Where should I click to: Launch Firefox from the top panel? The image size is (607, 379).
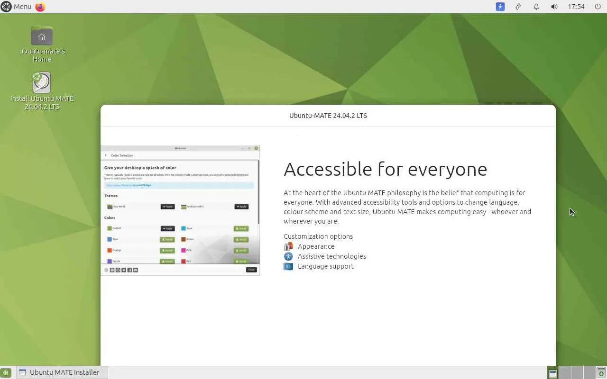point(40,7)
